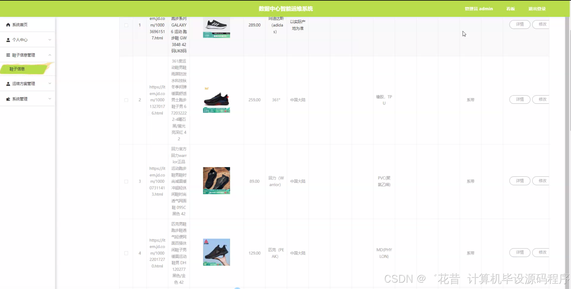The height and width of the screenshot is (289, 571).
Task: Expand the 个人中心 menu chevron
Action: tap(50, 40)
